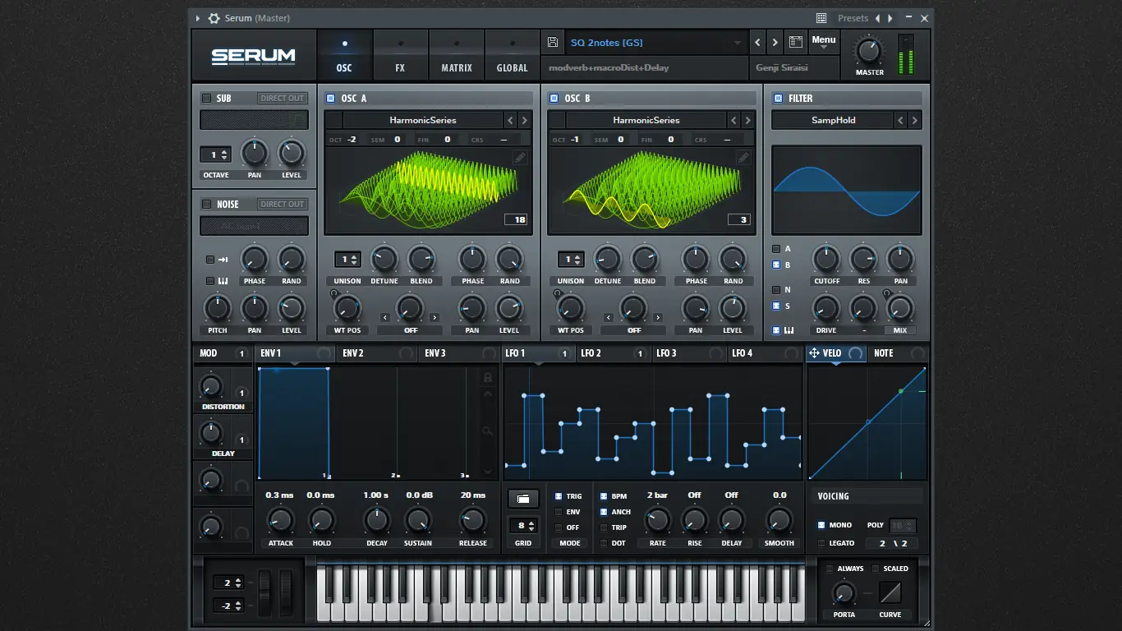
Task: Click the Presets label in title bar
Action: (x=853, y=18)
